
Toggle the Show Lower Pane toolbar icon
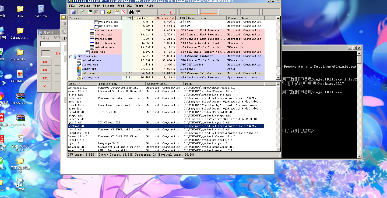103,12
